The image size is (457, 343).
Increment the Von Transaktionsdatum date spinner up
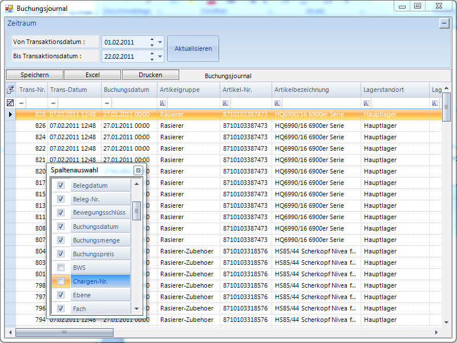coord(152,39)
